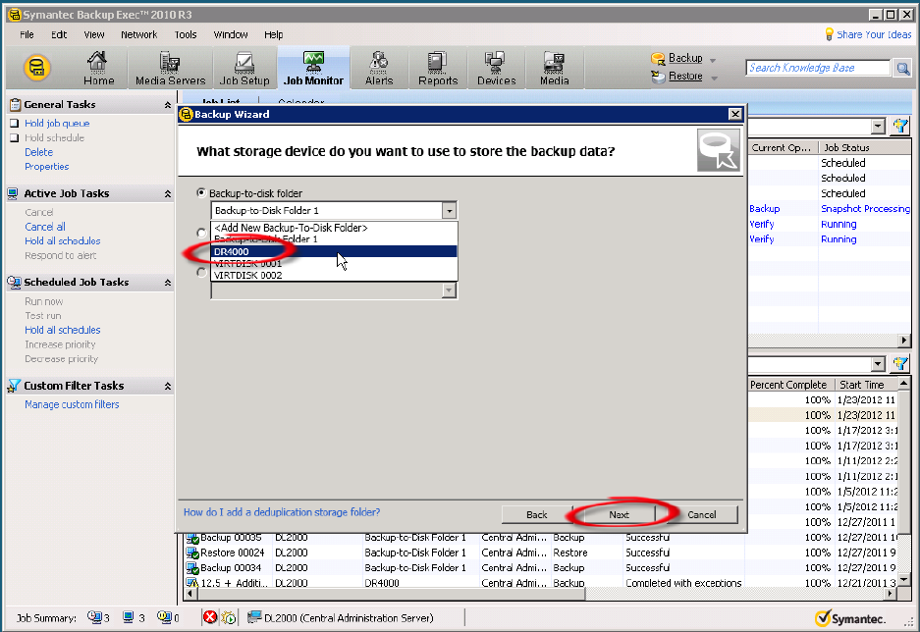Click Cancel all under Active Job Tasks
The height and width of the screenshot is (632, 920).
point(44,227)
